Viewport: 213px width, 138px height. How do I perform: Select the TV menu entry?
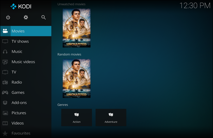[26, 72]
